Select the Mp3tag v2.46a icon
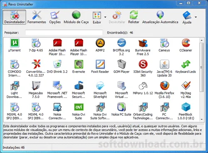 coord(186,86)
